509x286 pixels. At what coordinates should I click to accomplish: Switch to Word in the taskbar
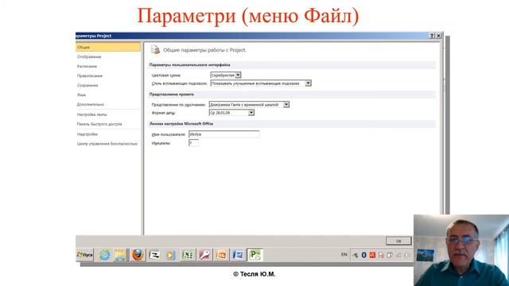tap(238, 255)
